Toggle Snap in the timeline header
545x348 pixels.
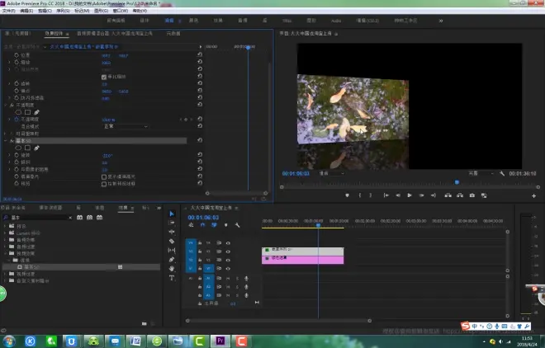202,225
